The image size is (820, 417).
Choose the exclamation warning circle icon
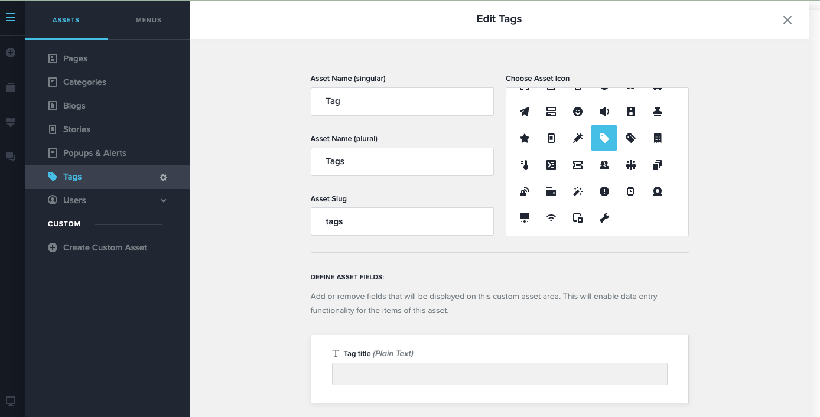click(604, 191)
